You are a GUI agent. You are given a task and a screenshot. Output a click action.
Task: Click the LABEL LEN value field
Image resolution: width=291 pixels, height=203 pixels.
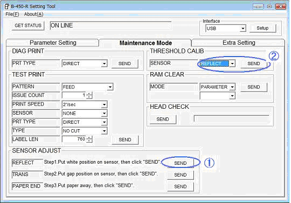[74, 139]
